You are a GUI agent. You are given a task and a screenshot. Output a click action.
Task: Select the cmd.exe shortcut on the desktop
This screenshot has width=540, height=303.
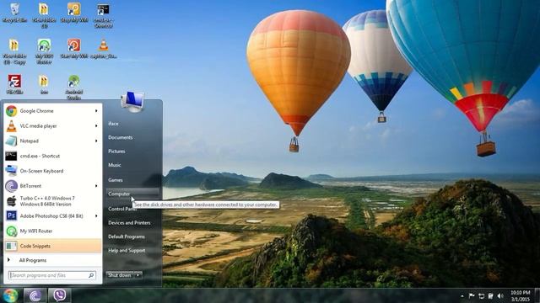coord(103,16)
